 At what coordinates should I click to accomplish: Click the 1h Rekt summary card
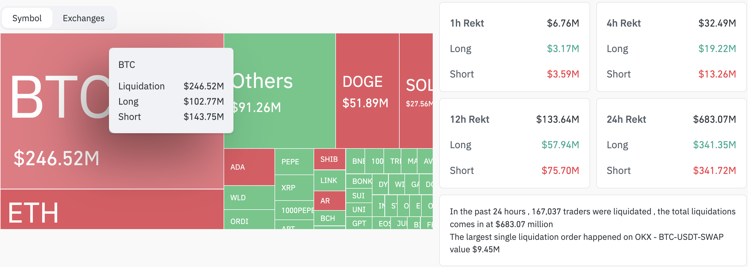(x=514, y=47)
